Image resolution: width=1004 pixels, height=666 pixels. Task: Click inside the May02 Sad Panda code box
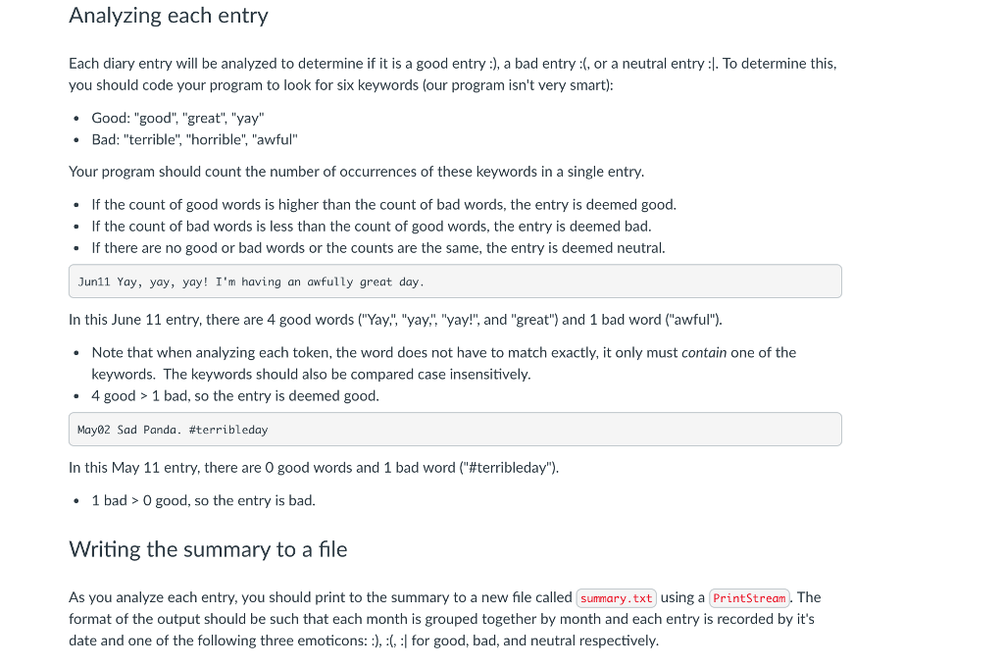click(x=455, y=429)
